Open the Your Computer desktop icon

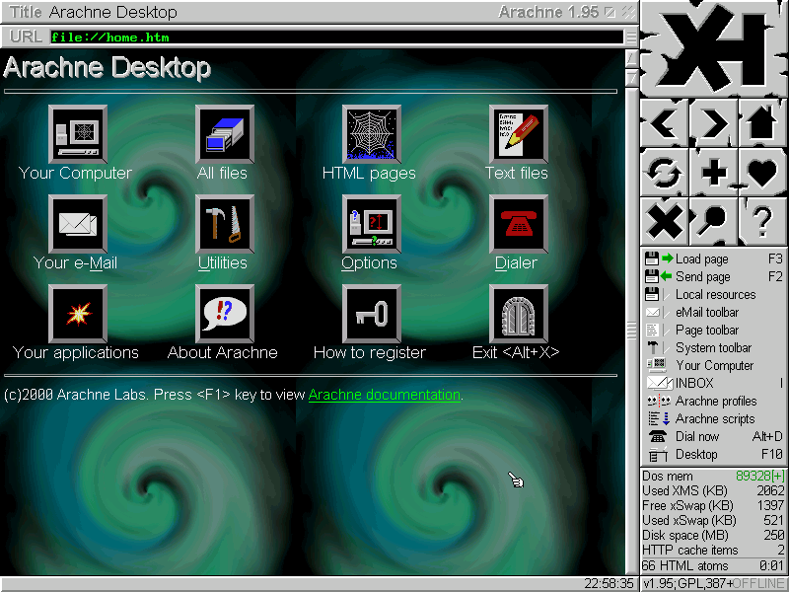coord(78,134)
